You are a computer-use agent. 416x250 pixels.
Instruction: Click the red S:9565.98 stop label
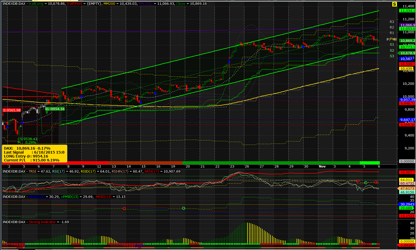tap(12, 110)
